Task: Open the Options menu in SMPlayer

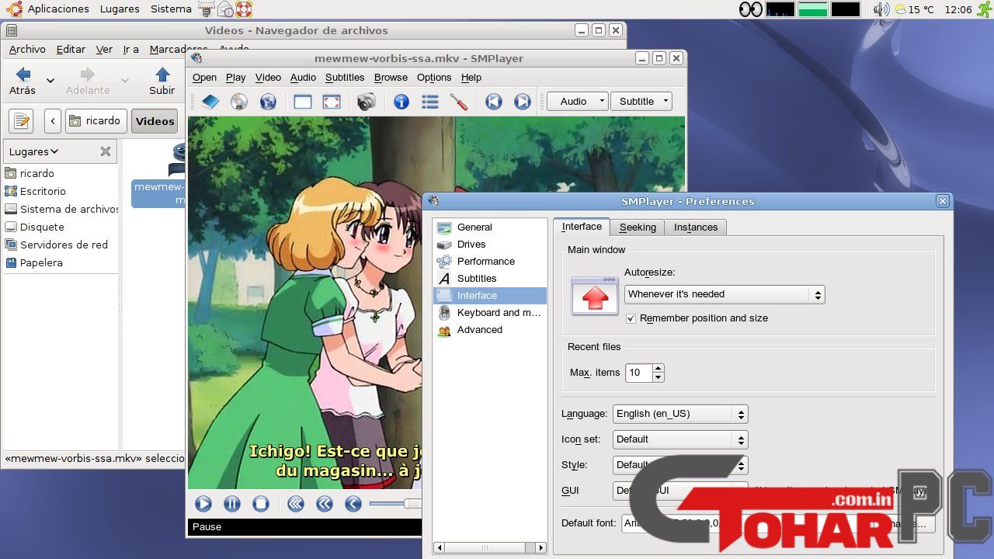Action: [x=434, y=78]
